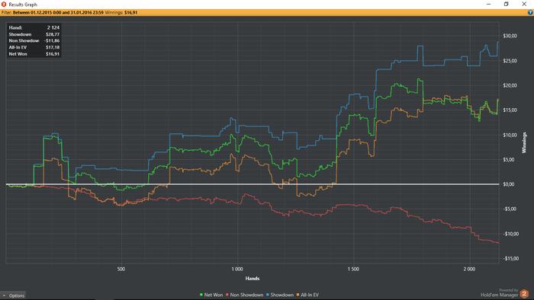
Task: Click the 1 500 hands x-axis tick
Action: 353,269
